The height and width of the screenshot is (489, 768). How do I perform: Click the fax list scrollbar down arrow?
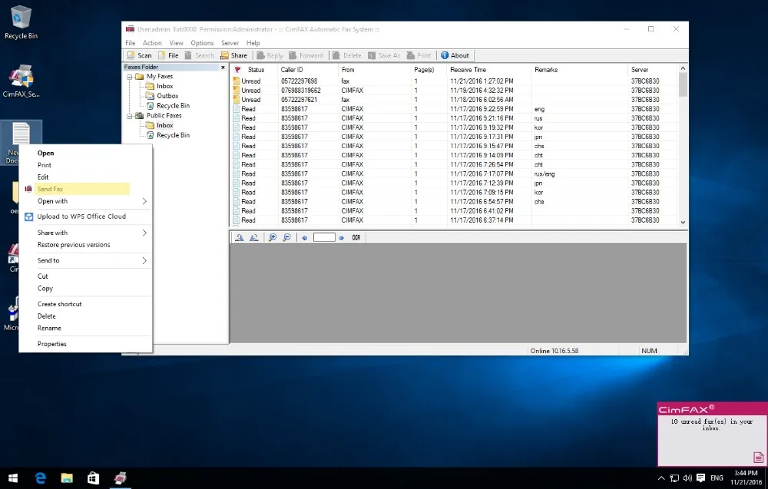coord(683,222)
